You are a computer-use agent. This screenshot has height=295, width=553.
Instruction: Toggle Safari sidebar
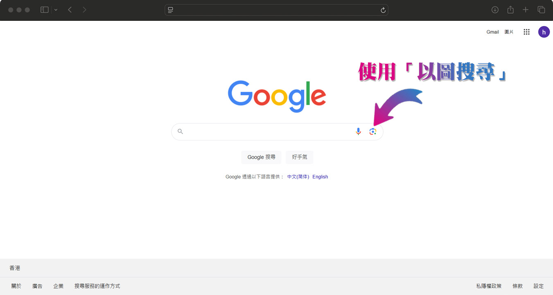point(45,10)
